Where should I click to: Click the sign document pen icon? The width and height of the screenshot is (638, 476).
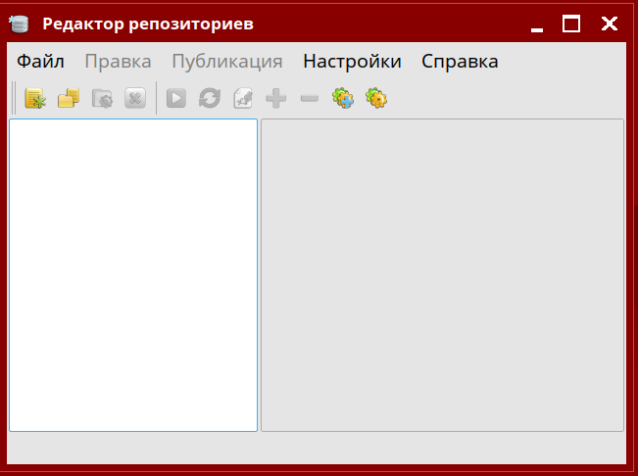(243, 98)
